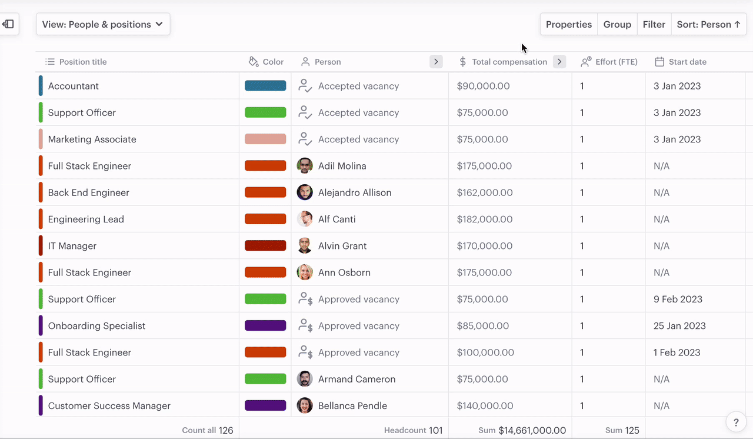
Task: Click the dollar icon in Total compensation header
Action: 462,62
